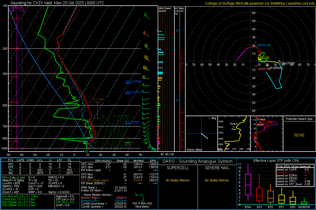
Task: Click the 'SARS - Sounding Analogue System' heading
Action: click(x=197, y=161)
